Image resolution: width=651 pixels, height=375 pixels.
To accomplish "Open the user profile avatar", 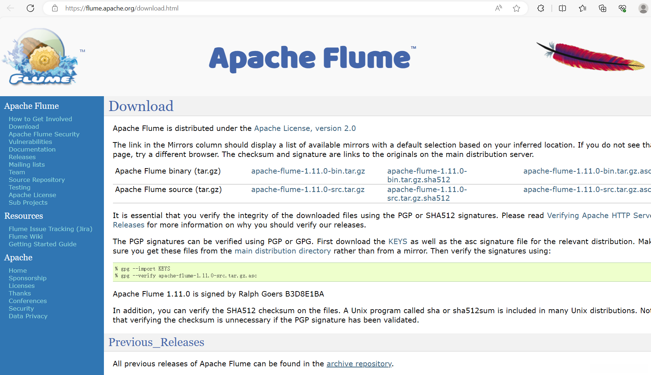I will point(643,8).
